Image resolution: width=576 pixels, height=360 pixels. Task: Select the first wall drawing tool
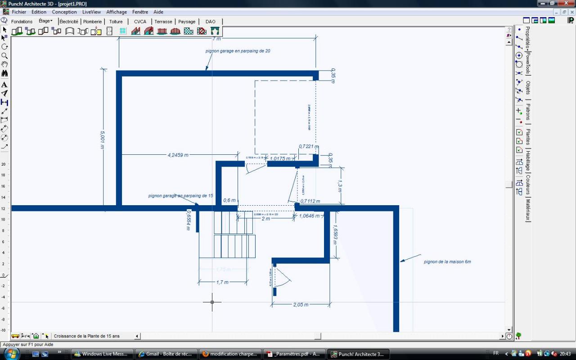[17, 31]
